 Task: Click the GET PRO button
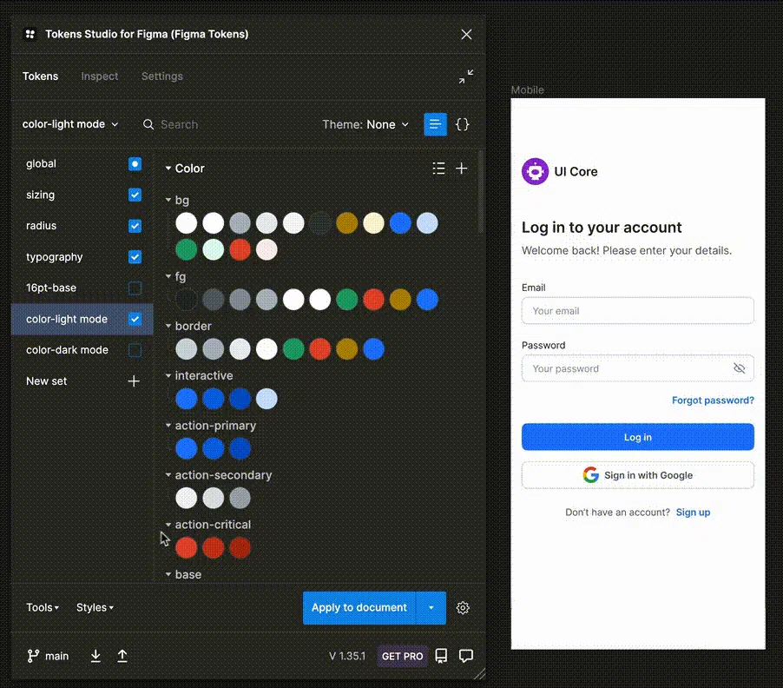[402, 656]
